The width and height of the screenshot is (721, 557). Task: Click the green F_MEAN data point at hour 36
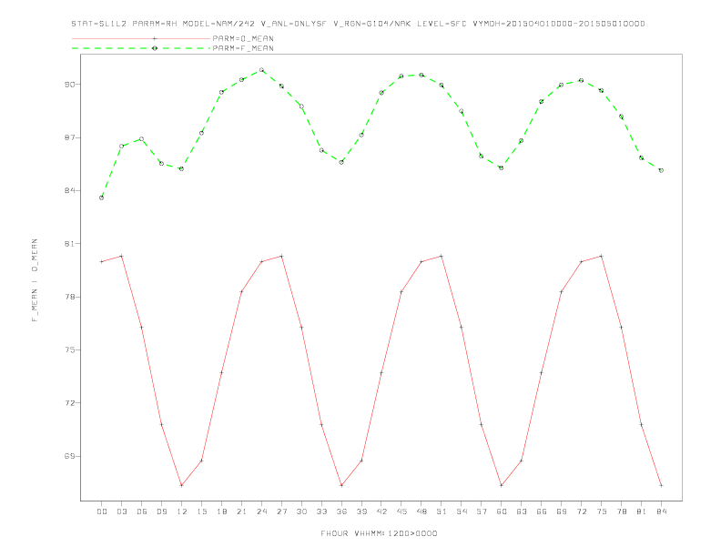(341, 162)
